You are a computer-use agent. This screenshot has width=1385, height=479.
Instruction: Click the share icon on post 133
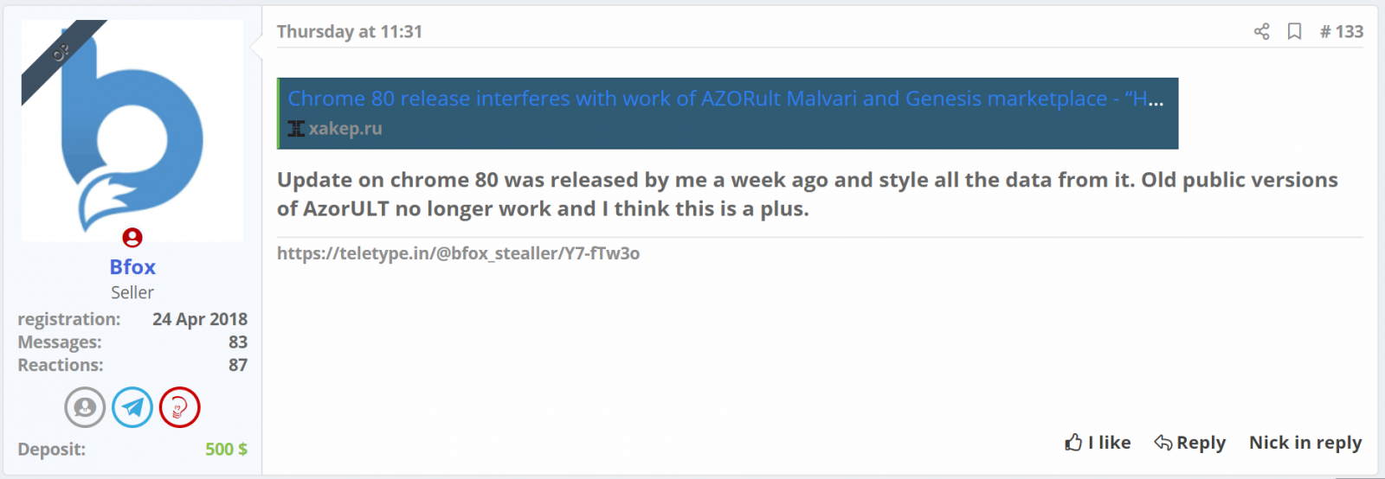[x=1261, y=32]
